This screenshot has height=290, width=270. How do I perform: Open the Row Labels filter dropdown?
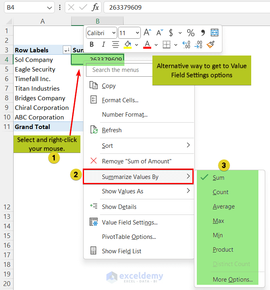coord(67,50)
